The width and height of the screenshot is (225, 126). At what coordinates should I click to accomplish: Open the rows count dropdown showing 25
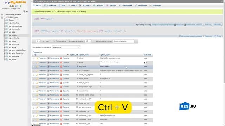tap(88, 41)
